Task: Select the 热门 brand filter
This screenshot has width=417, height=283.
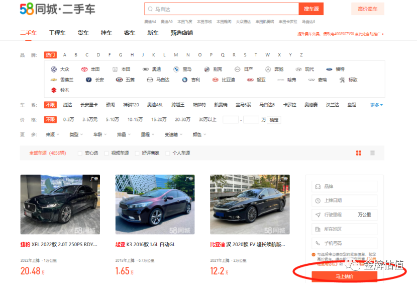Action: coord(50,55)
